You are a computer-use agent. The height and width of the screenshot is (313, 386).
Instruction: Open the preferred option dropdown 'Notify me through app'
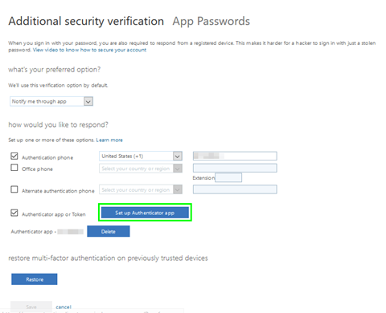click(51, 101)
